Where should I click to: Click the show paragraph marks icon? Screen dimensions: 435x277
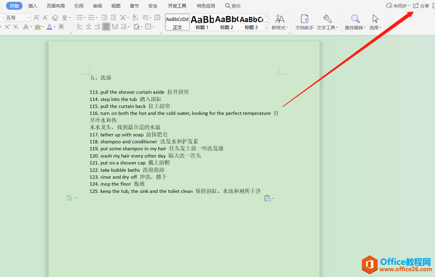click(145, 18)
